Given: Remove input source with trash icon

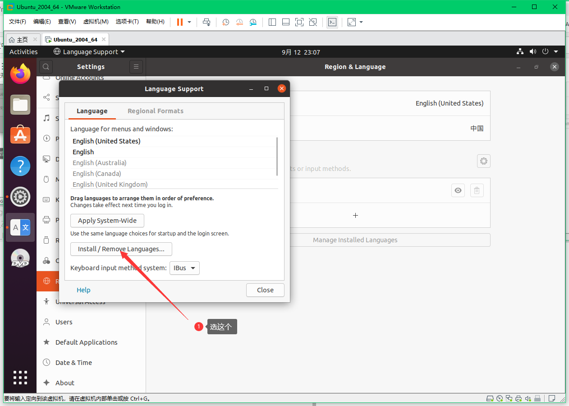Looking at the screenshot, I should coord(477,190).
